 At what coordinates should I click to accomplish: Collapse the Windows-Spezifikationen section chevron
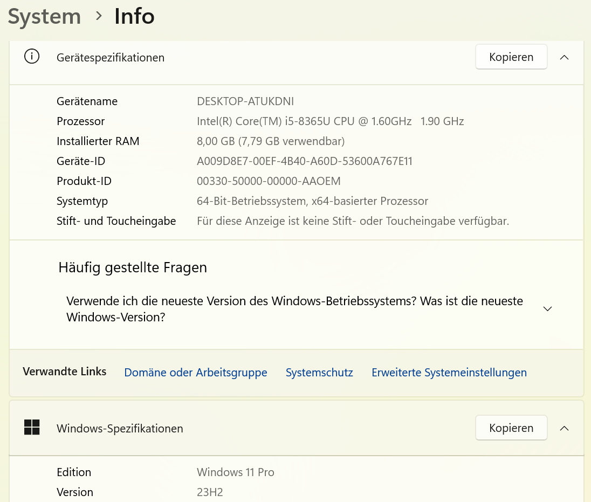pyautogui.click(x=564, y=428)
